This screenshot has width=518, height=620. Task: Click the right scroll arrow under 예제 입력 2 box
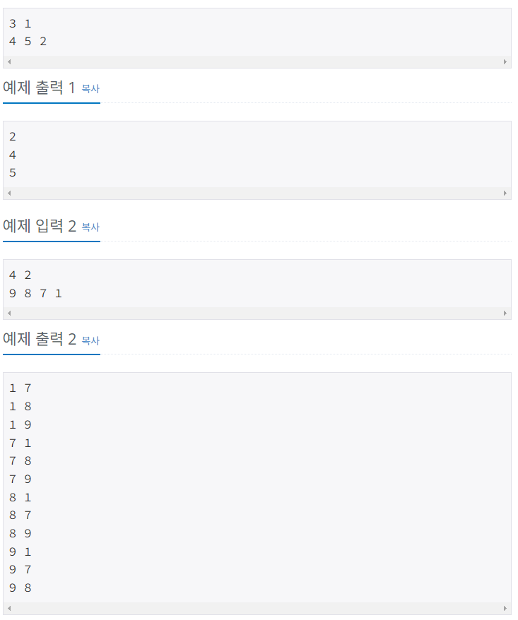tap(507, 313)
